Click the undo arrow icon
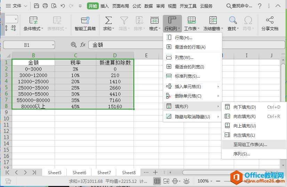Image resolution: width=287 pixels, height=187 pixels. (63, 6)
